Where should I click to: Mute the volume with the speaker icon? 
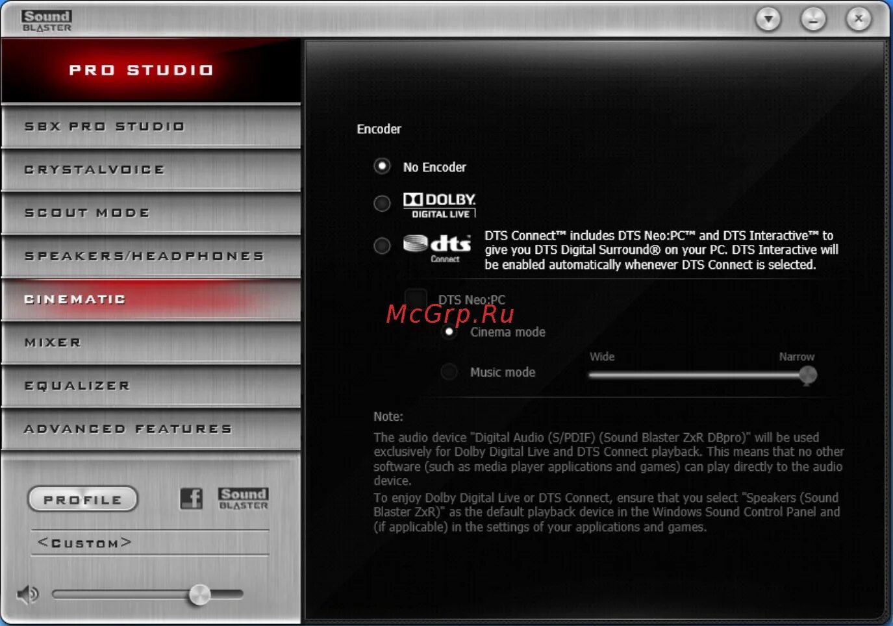[x=27, y=594]
